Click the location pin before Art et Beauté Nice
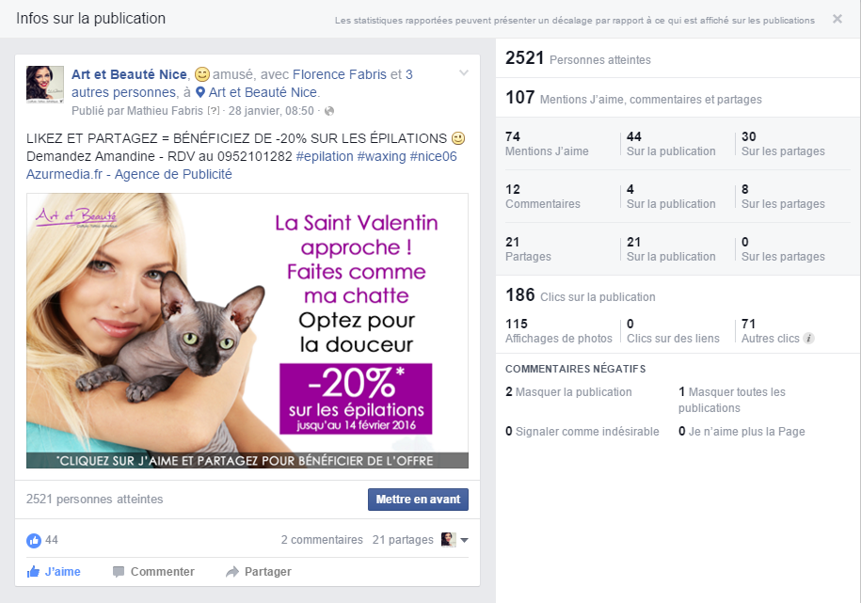The image size is (861, 603). 200,92
